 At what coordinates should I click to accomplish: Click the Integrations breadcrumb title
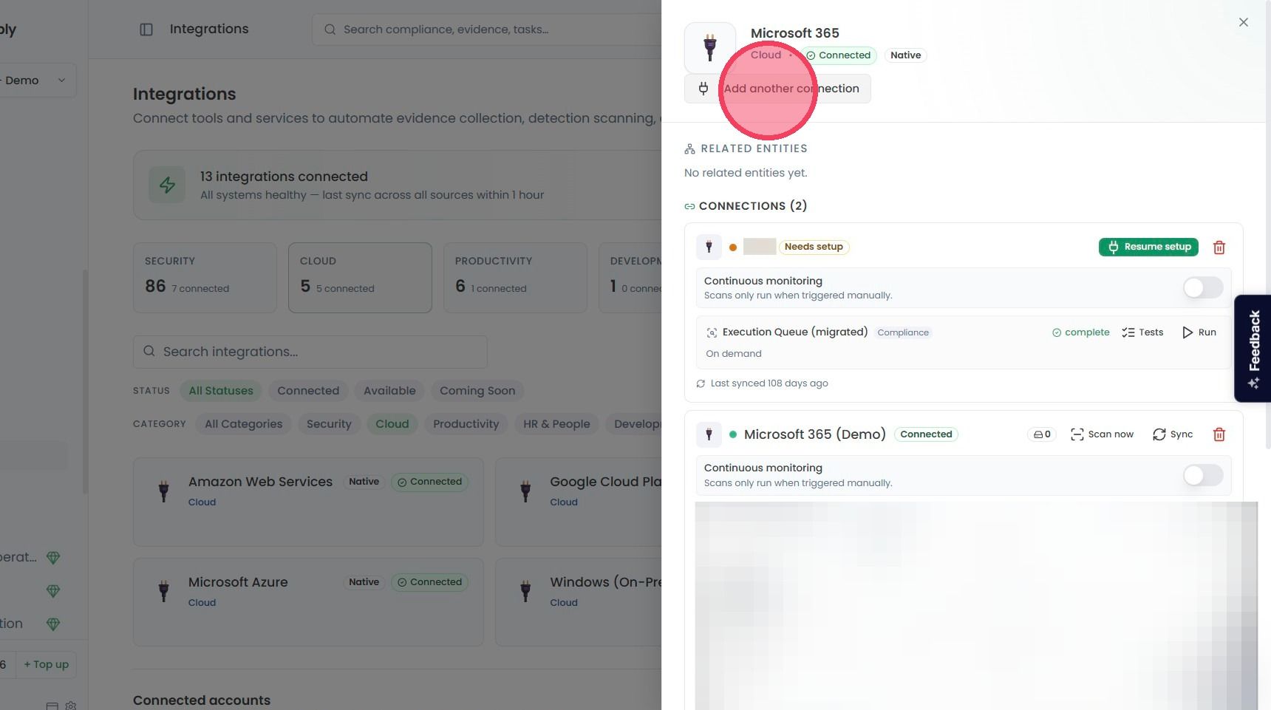pos(209,29)
